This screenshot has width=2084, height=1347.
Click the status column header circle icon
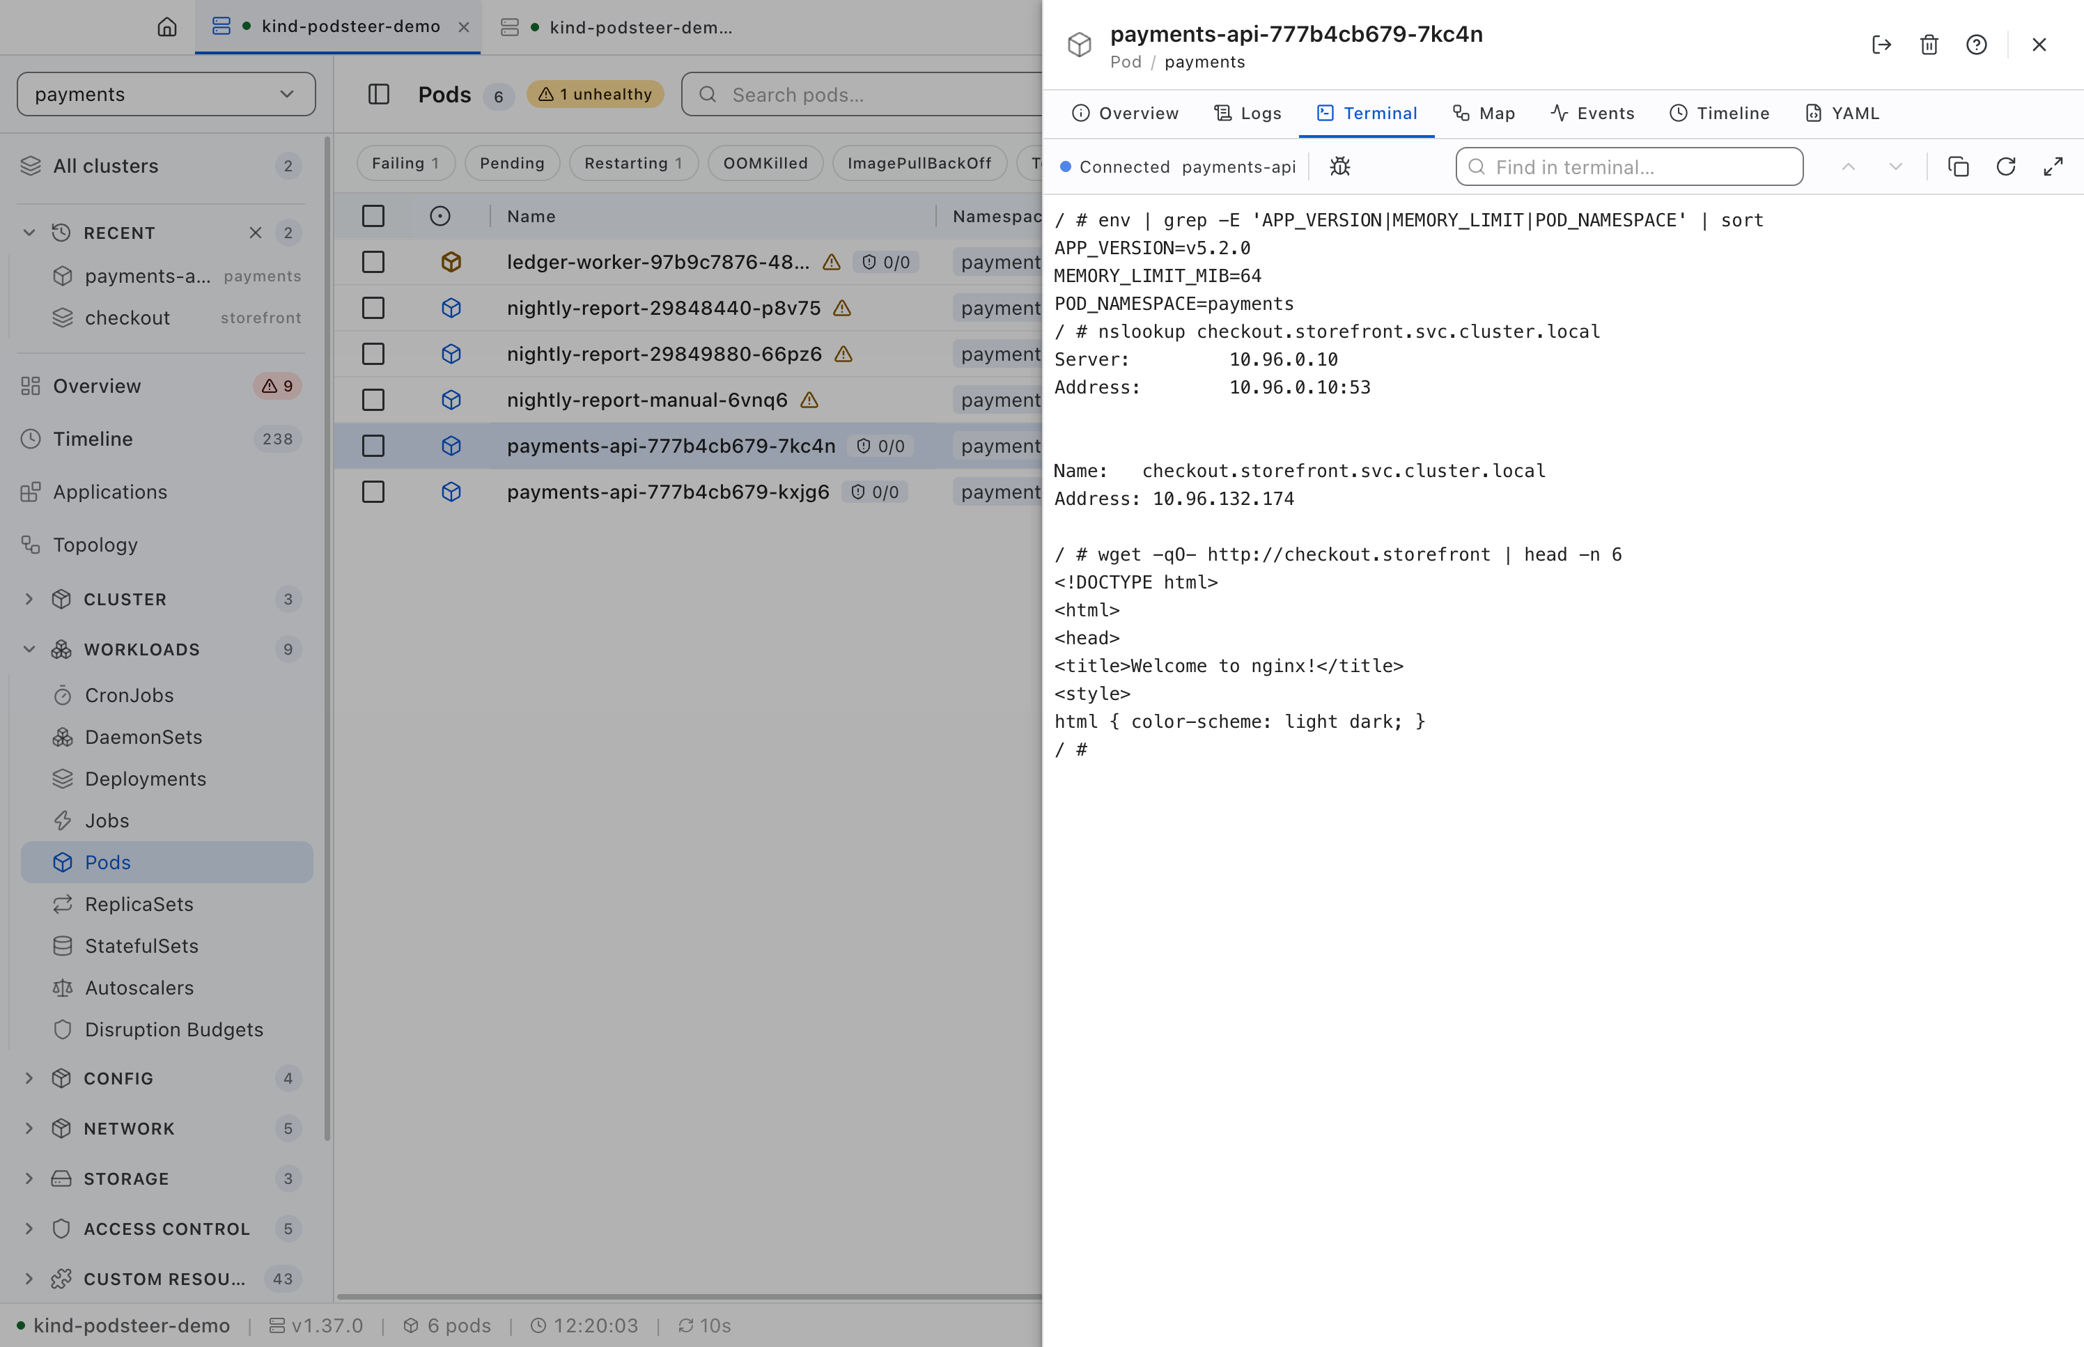440,216
